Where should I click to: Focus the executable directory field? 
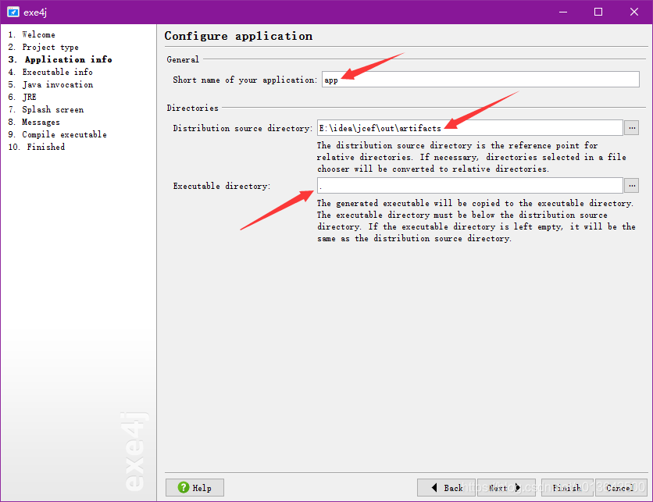click(469, 186)
